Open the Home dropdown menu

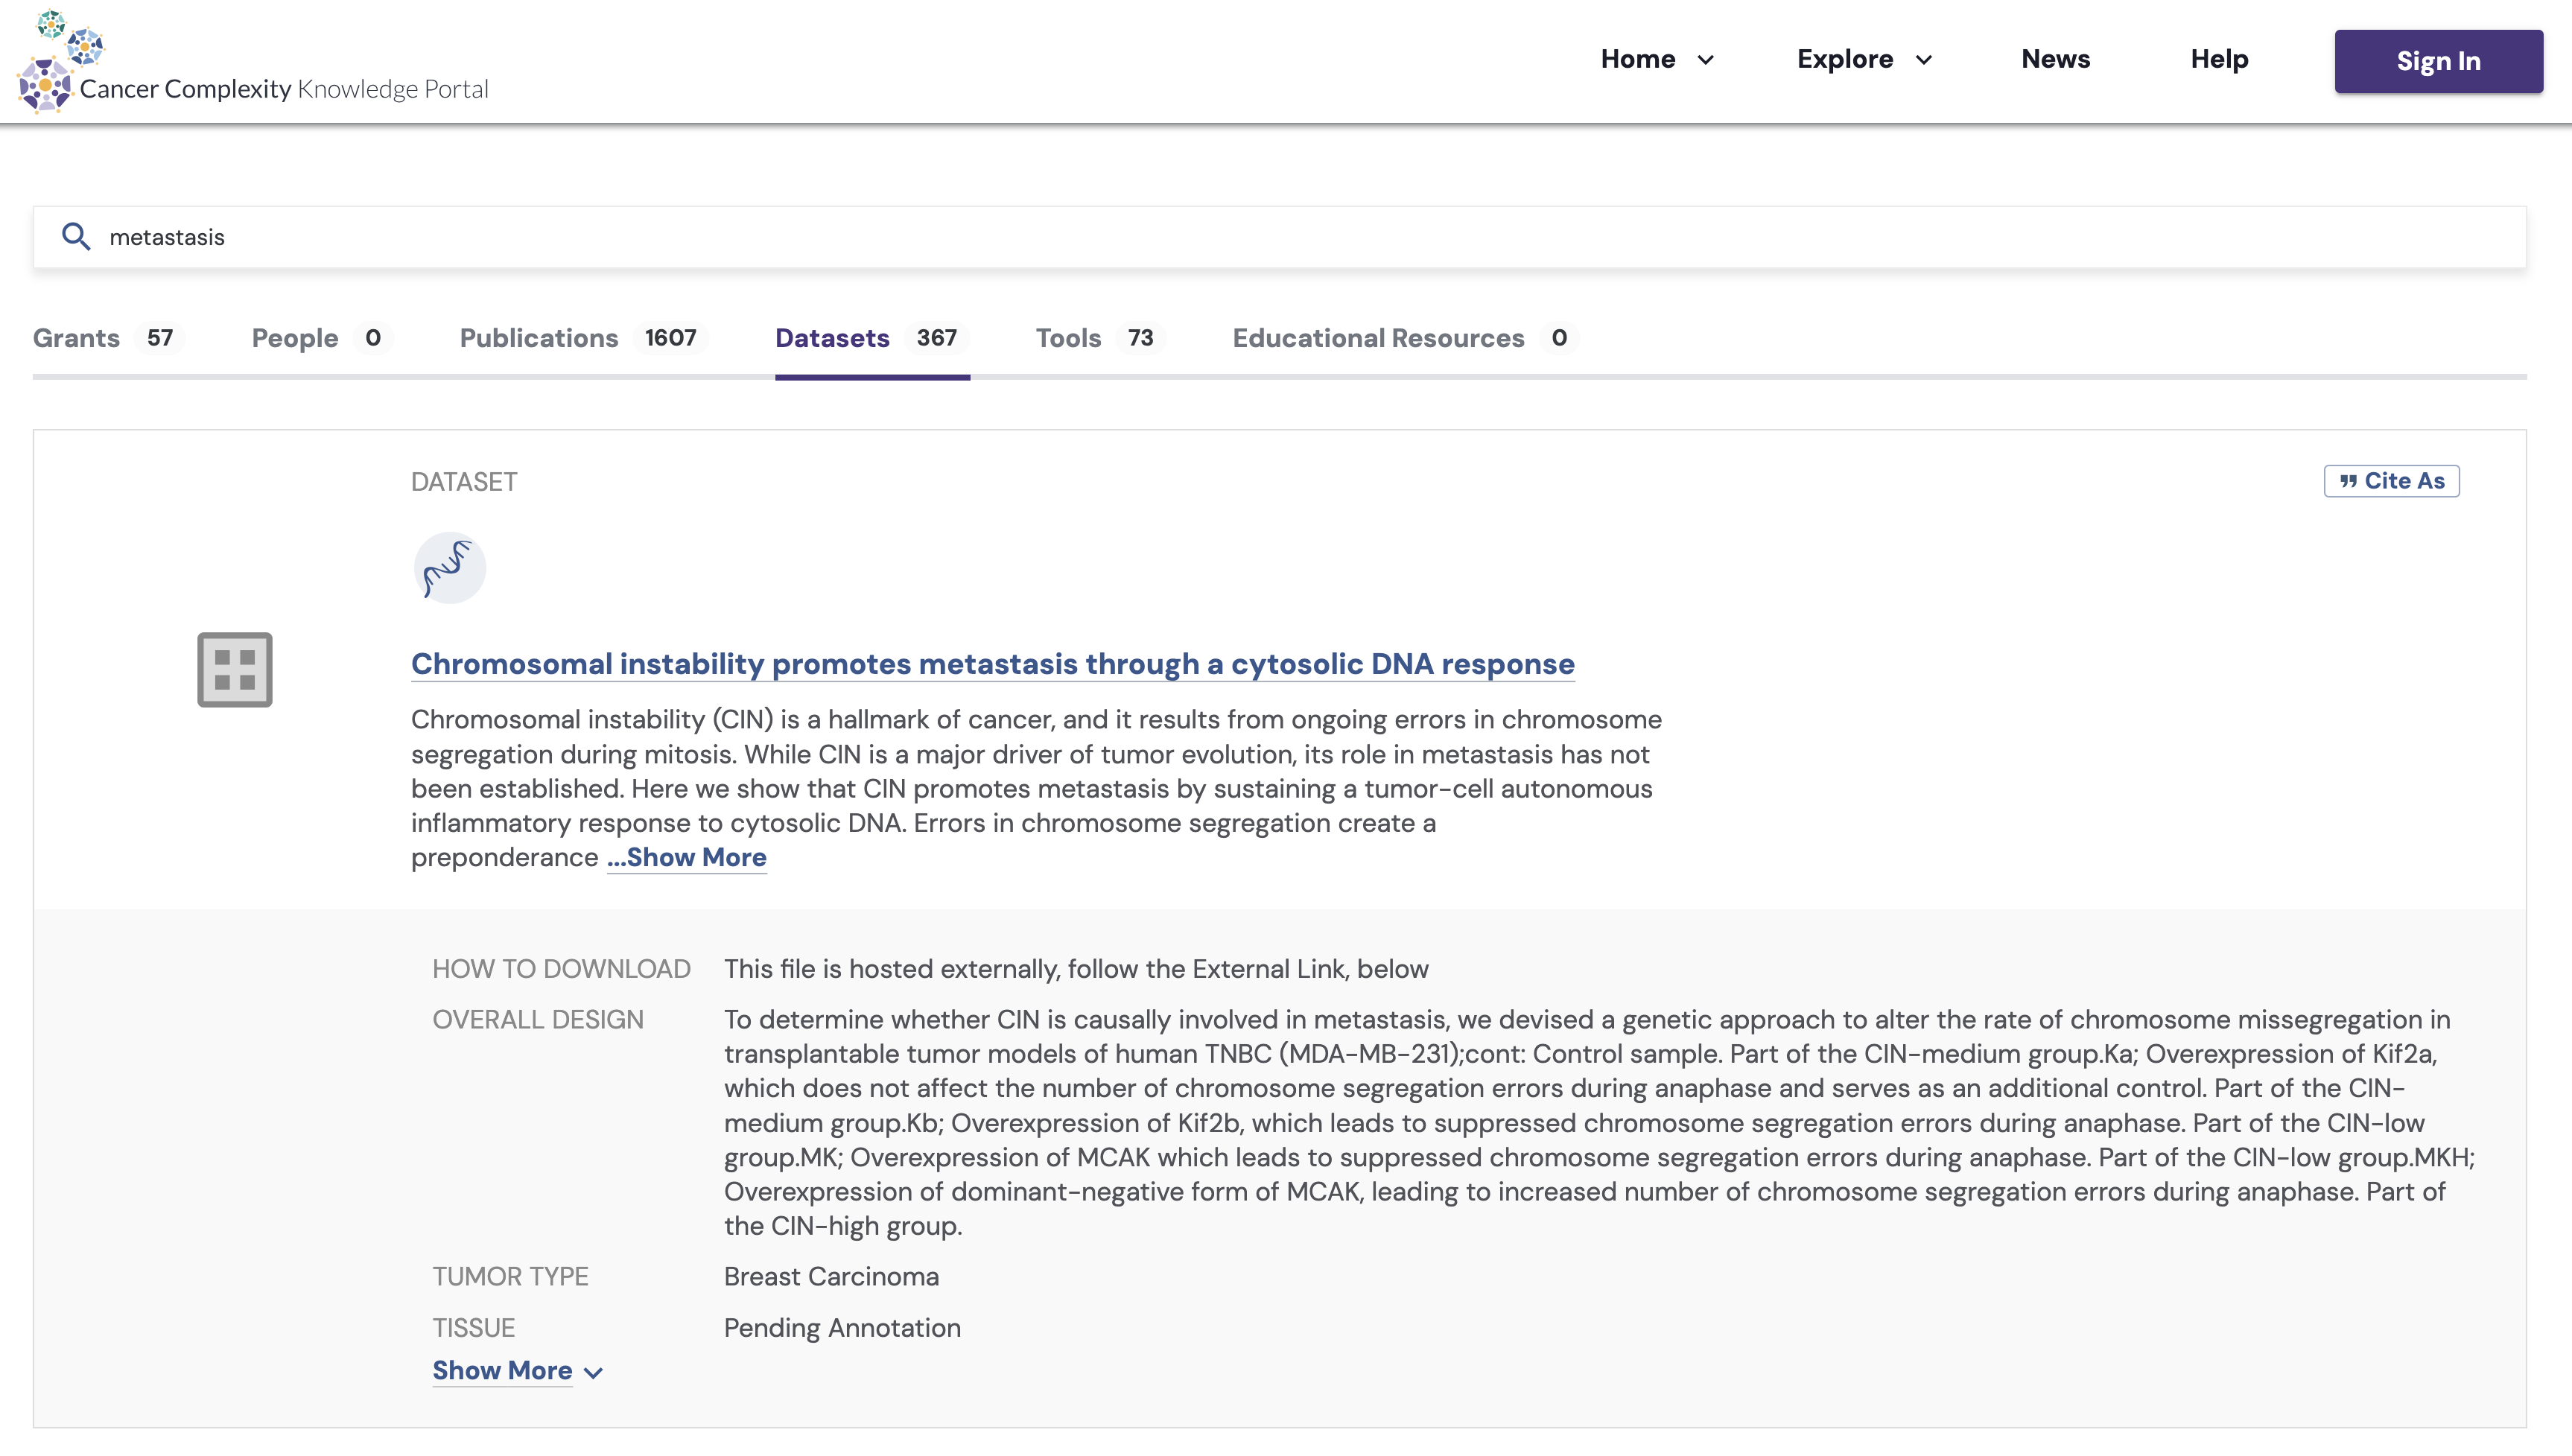tap(1656, 60)
